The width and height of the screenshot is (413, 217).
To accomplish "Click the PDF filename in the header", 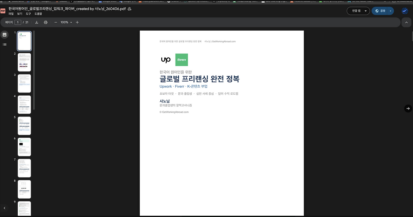I will (x=67, y=9).
